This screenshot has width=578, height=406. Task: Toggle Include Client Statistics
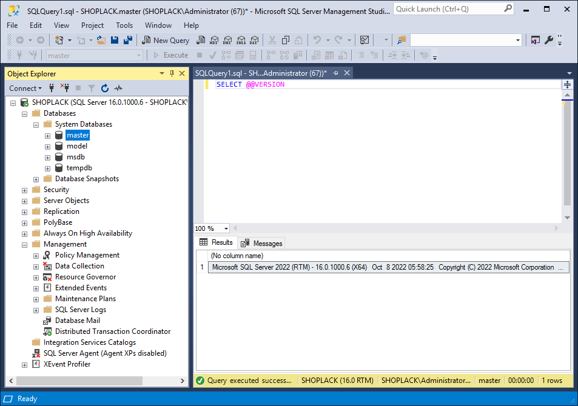tap(298, 55)
